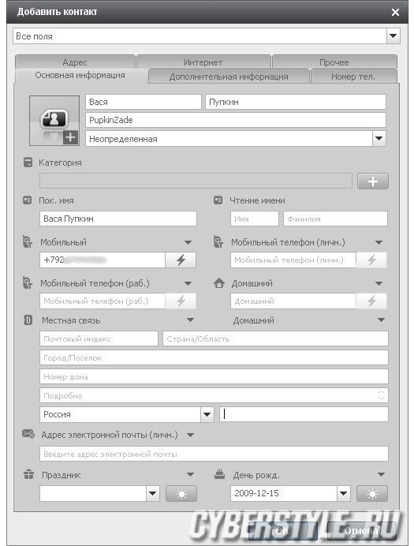Click lightning button for Мобильный телефон (раб.)
The height and width of the screenshot is (546, 414).
pos(181,301)
